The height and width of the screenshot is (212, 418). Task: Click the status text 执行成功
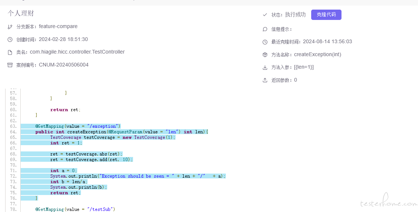[x=295, y=15]
